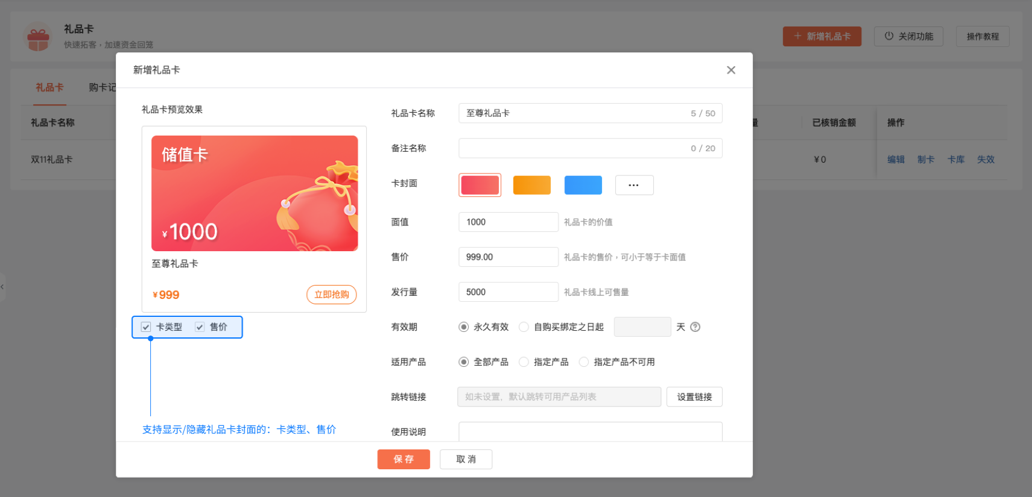The image size is (1032, 497).
Task: Expand the left sidebar collapse handle
Action: 2,287
